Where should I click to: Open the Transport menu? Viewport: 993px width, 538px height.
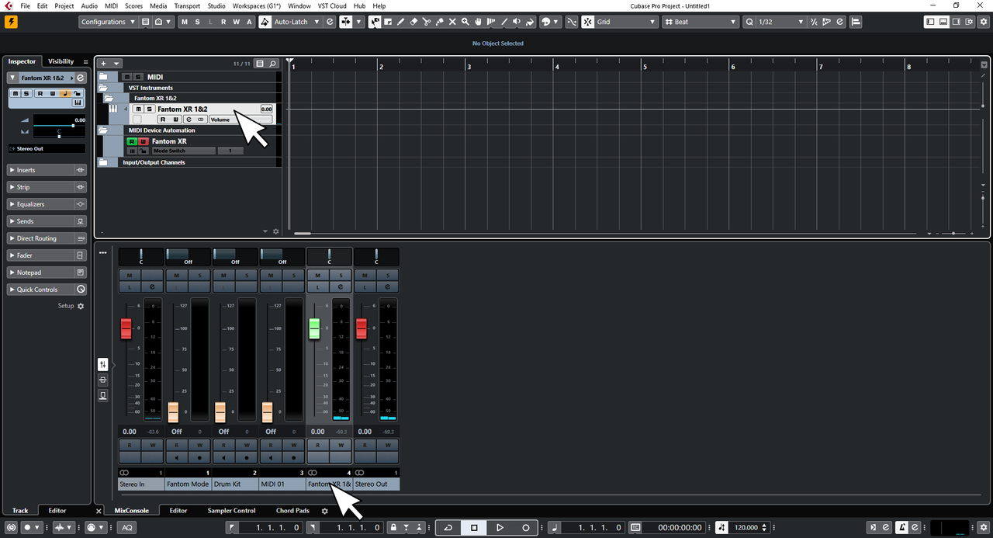[x=186, y=5]
